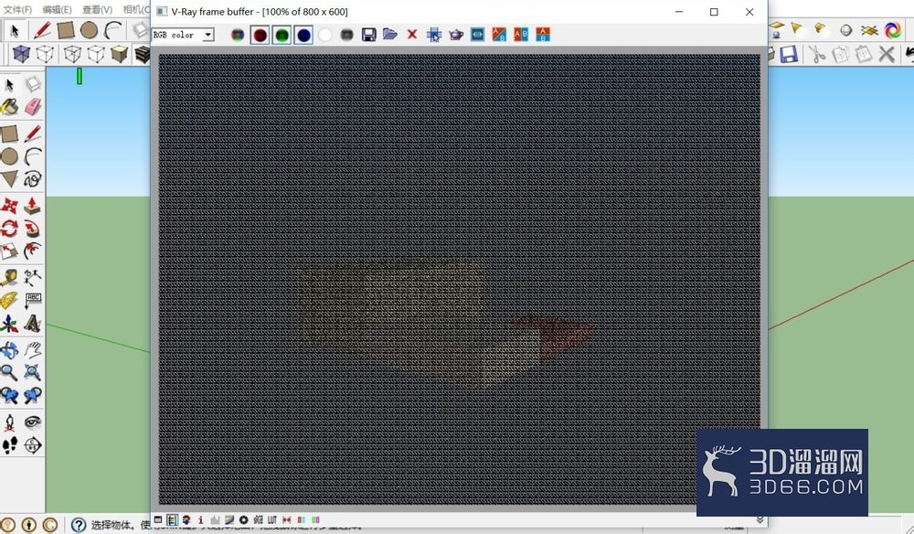Select the Protractor tool
The width and height of the screenshot is (914, 534).
(9, 300)
